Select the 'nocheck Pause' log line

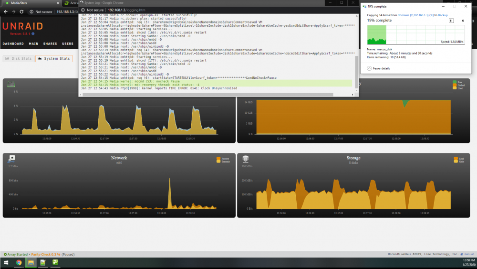tap(216, 81)
